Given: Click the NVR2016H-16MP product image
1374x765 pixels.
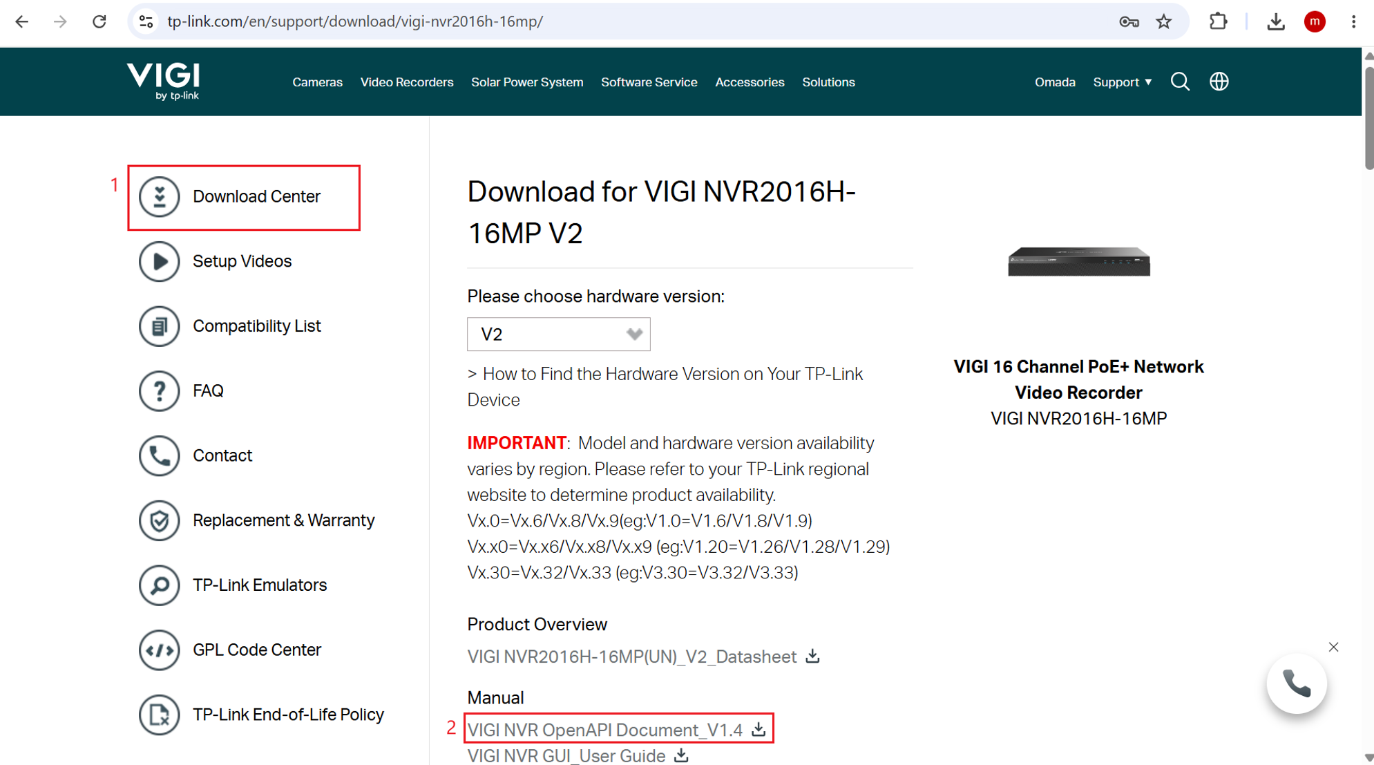Looking at the screenshot, I should point(1078,261).
